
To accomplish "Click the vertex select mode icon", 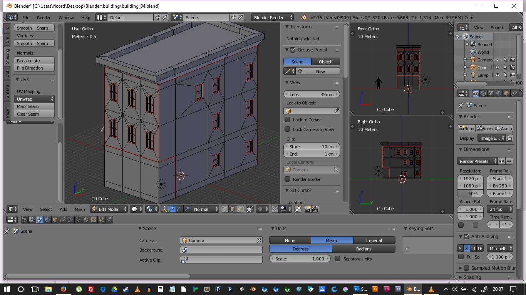I will (225, 209).
